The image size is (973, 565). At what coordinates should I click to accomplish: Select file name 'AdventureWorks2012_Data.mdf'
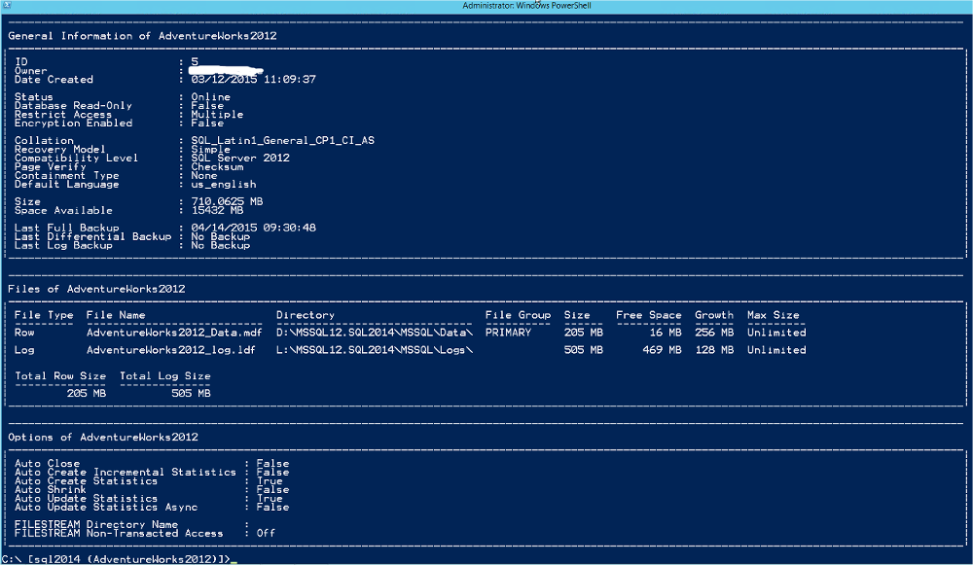[174, 333]
